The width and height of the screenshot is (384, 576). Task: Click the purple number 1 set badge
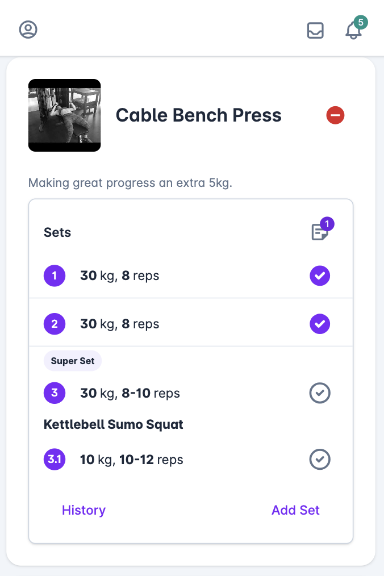pos(55,276)
